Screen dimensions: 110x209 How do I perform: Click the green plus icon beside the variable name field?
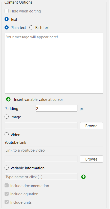[83, 177]
